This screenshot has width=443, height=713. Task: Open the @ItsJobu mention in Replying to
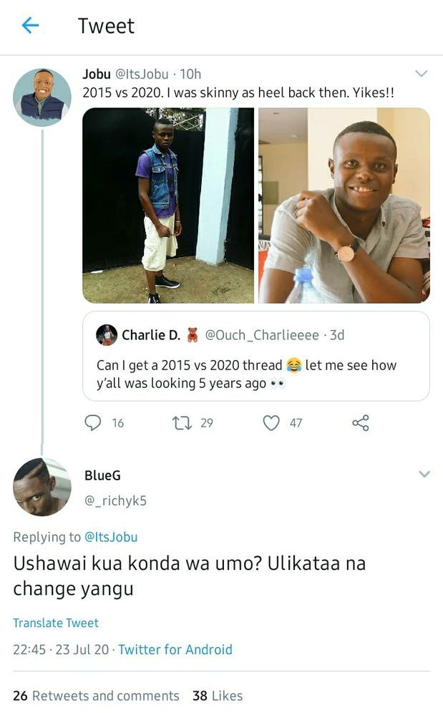pyautogui.click(x=111, y=537)
